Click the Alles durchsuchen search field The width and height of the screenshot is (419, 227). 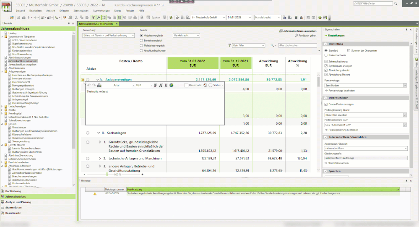click(297, 45)
